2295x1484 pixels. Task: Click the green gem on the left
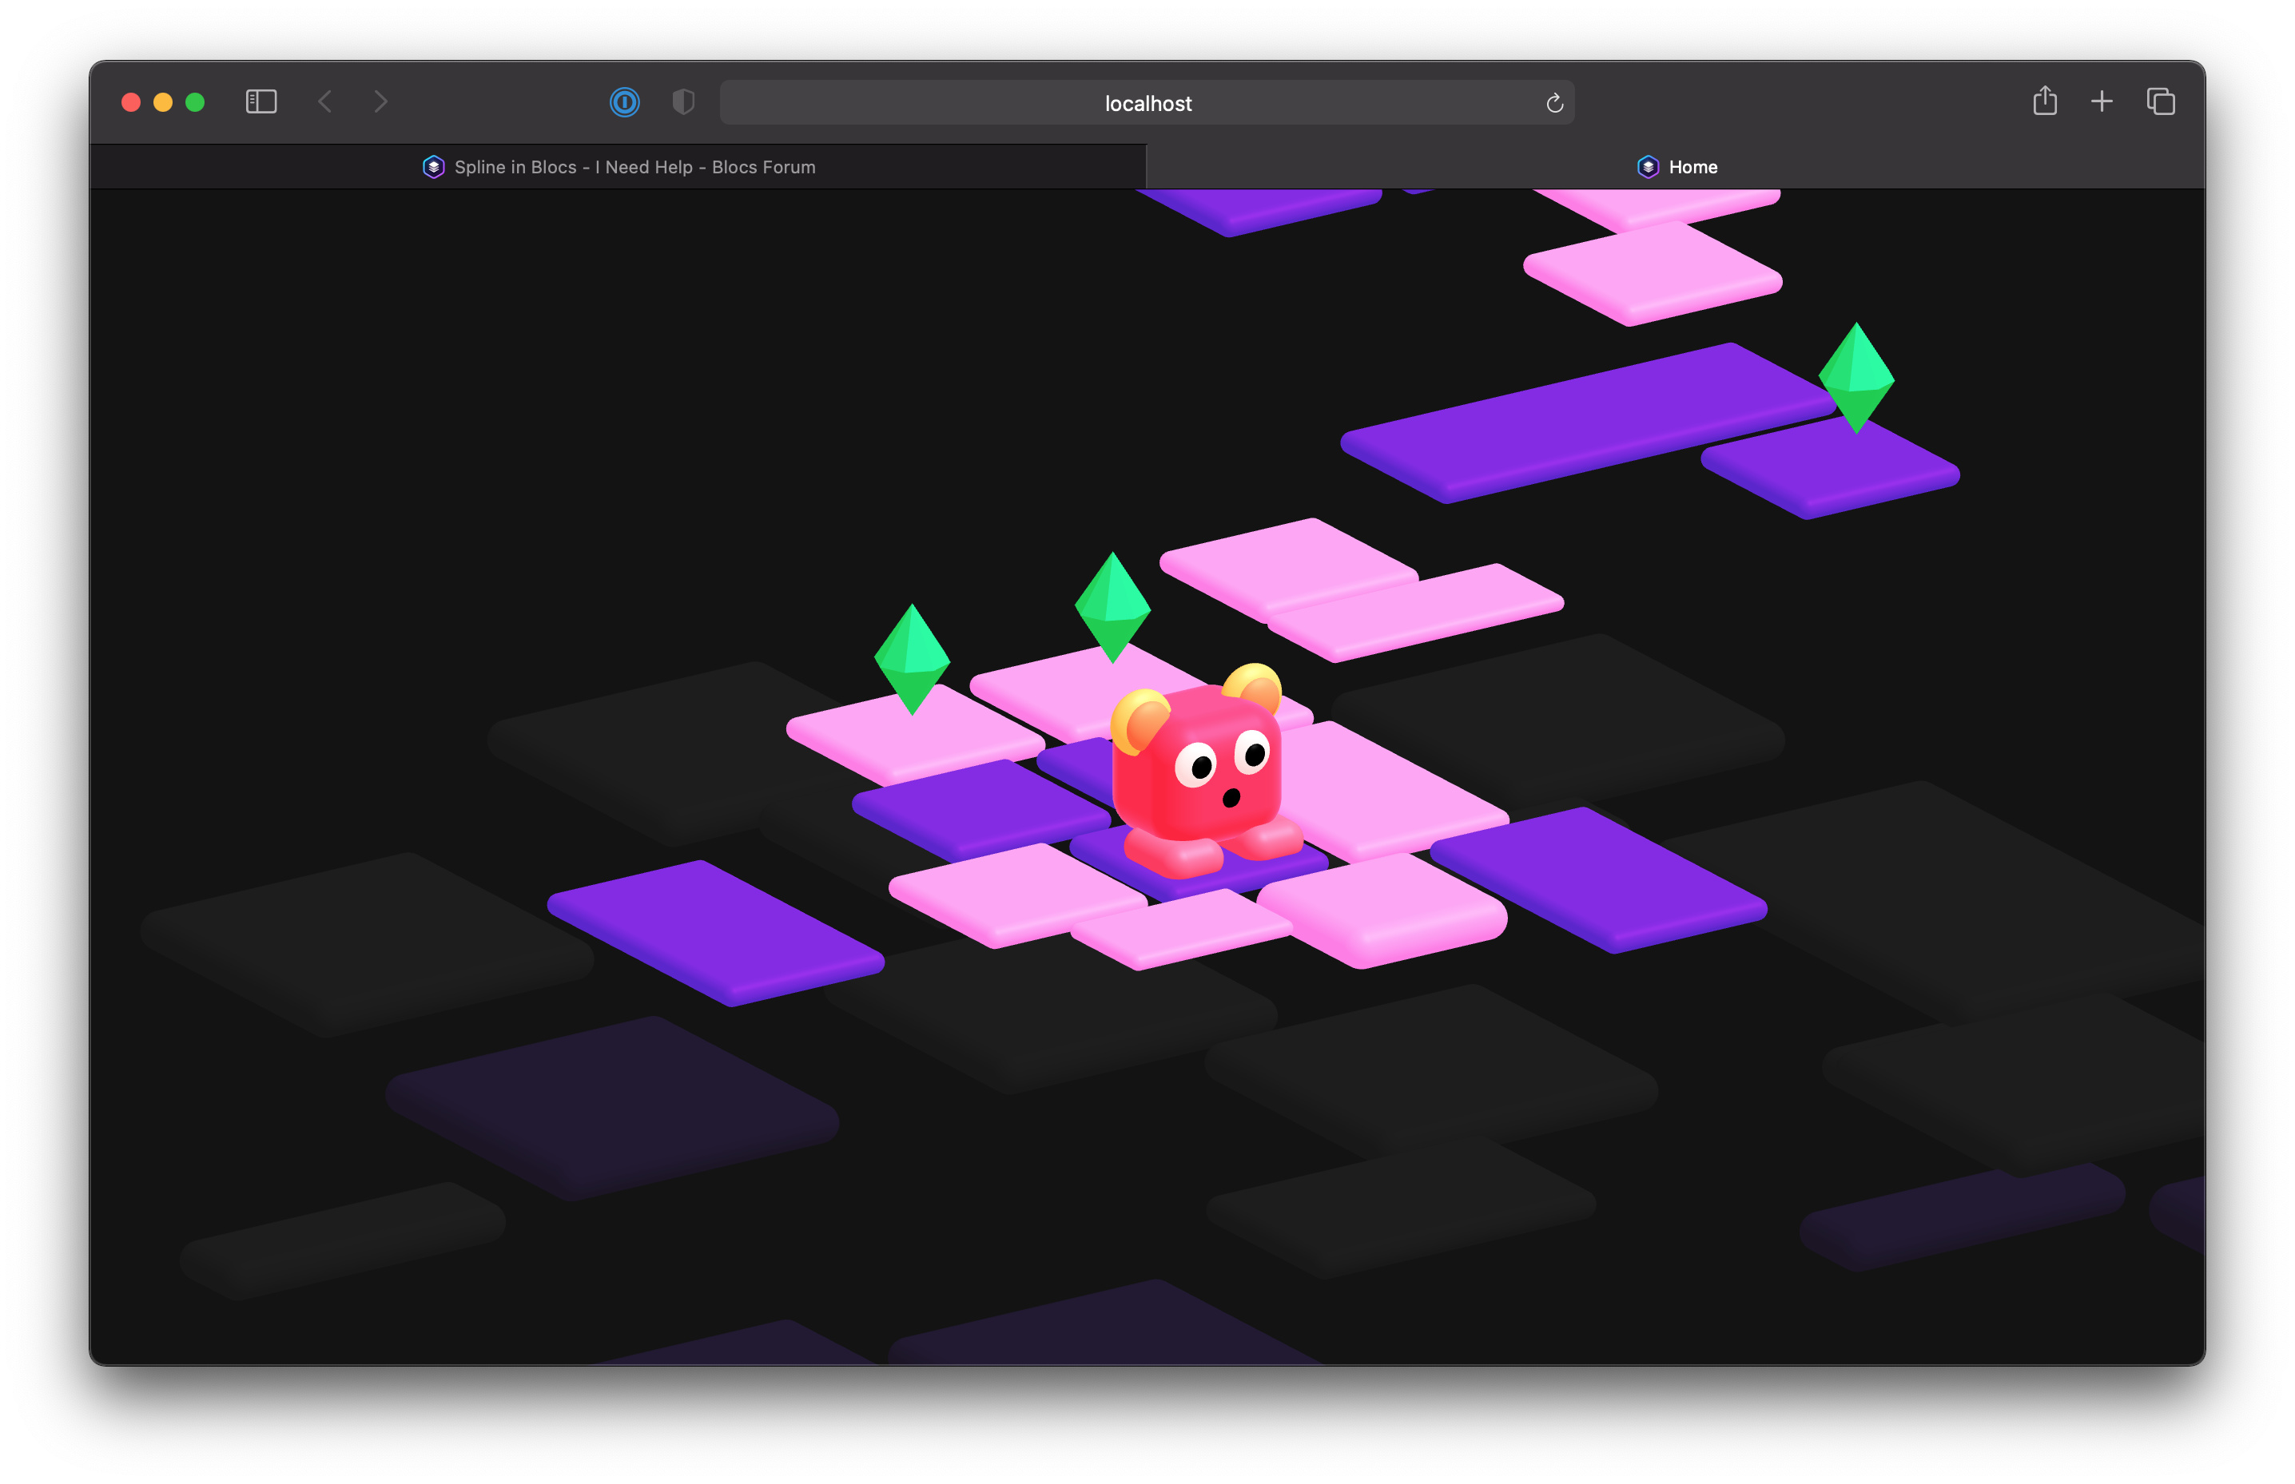click(x=912, y=659)
